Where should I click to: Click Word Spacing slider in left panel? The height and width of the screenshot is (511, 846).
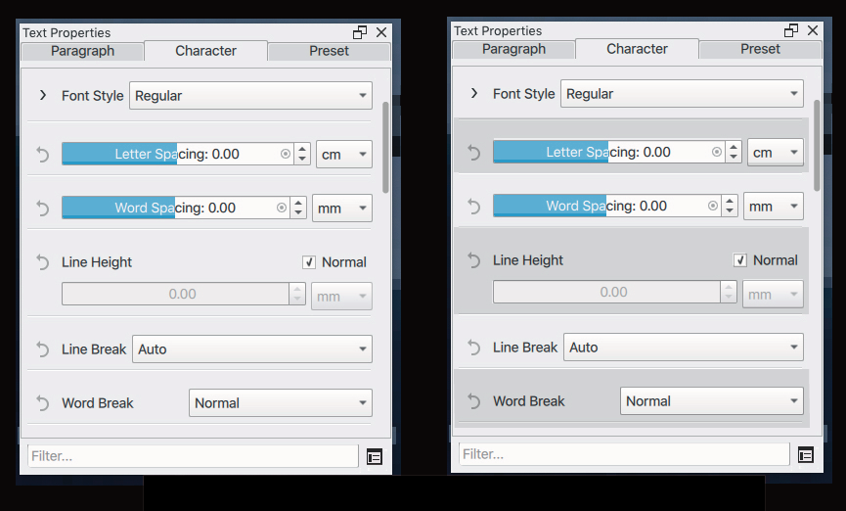tap(175, 208)
